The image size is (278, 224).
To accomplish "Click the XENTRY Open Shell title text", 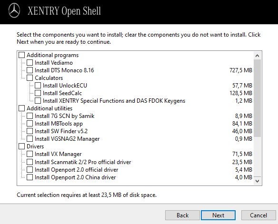I will tap(64, 11).
